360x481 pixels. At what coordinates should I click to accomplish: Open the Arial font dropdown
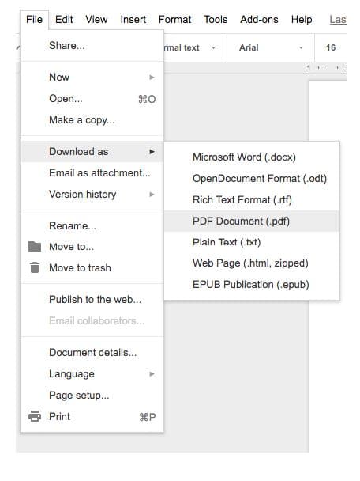(x=271, y=47)
